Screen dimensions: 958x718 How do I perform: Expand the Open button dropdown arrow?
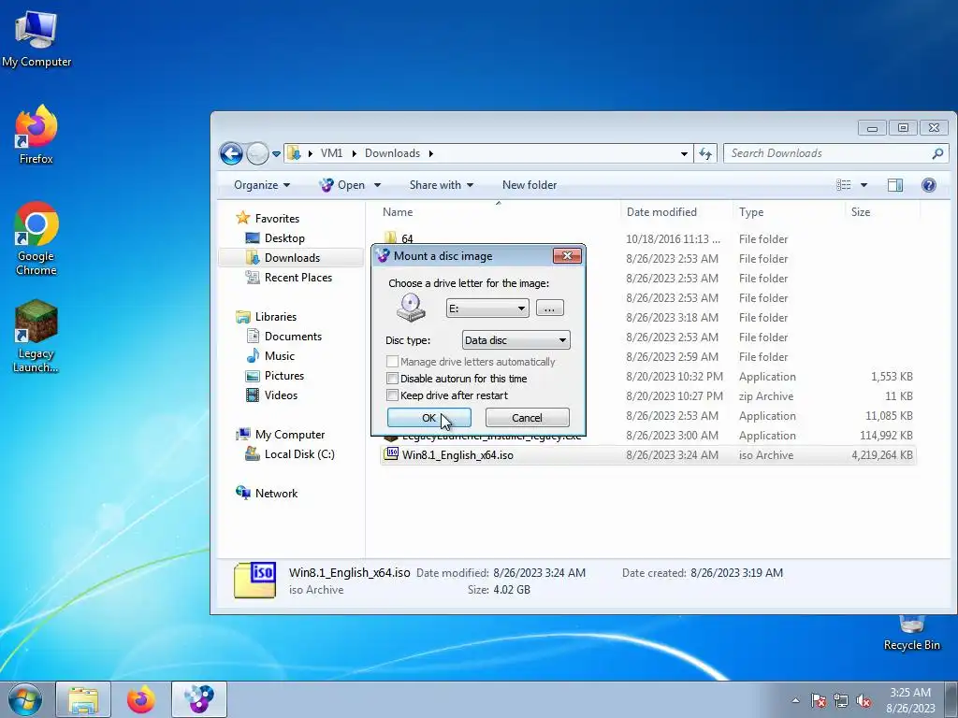pyautogui.click(x=377, y=185)
